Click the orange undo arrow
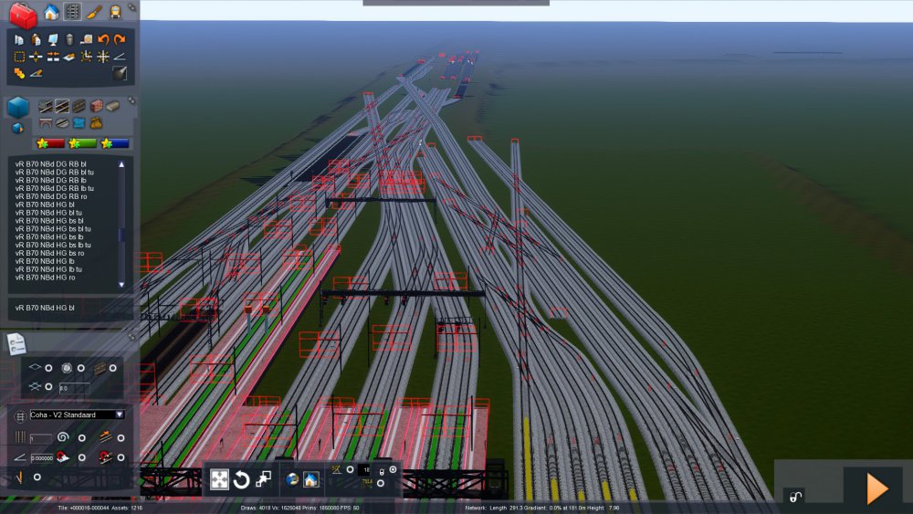913x514 pixels. (103, 39)
